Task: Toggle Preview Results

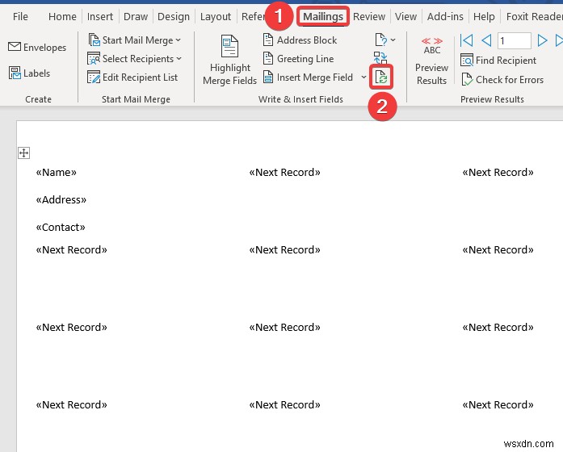Action: [431, 61]
